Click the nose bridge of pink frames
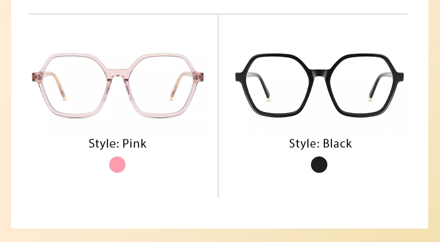The image size is (440, 242). coord(118,74)
